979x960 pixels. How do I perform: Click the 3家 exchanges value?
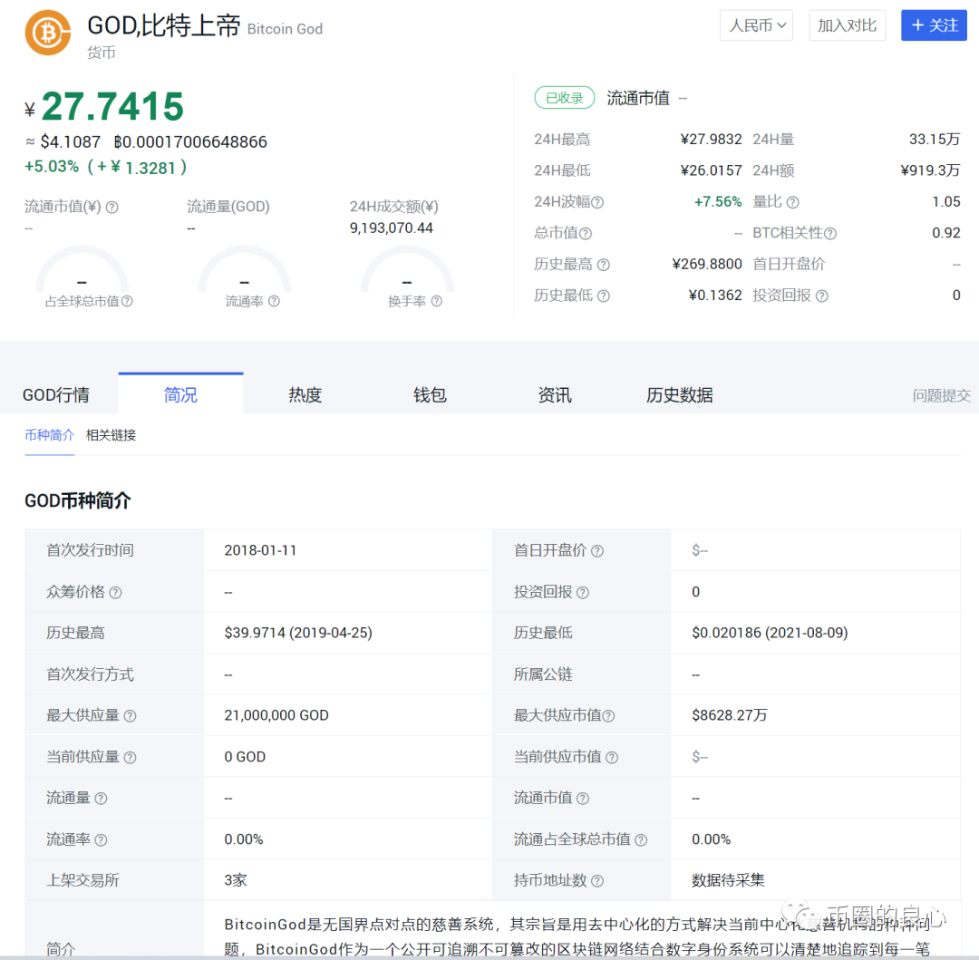(236, 880)
